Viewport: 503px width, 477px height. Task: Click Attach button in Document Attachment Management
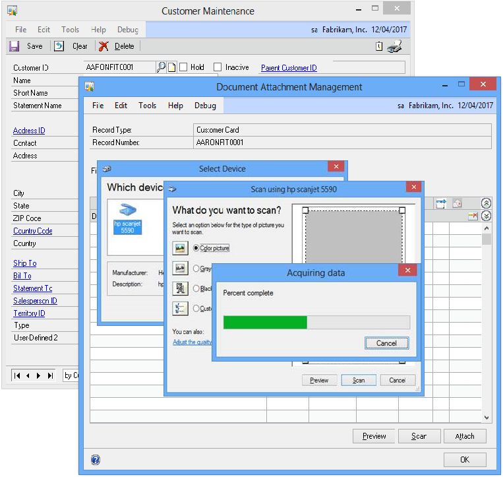point(465,436)
